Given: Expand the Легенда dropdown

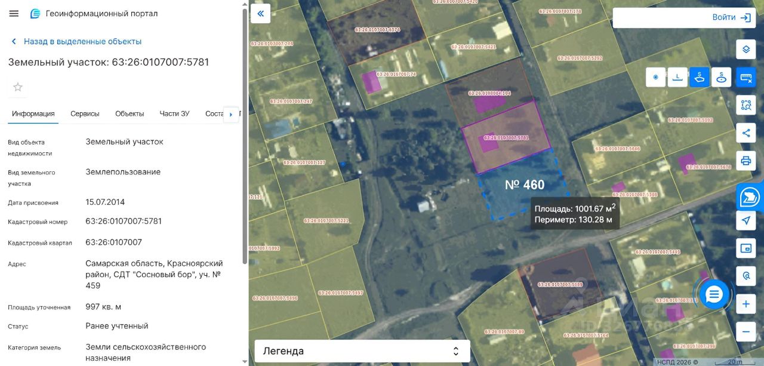Looking at the screenshot, I should 362,351.
